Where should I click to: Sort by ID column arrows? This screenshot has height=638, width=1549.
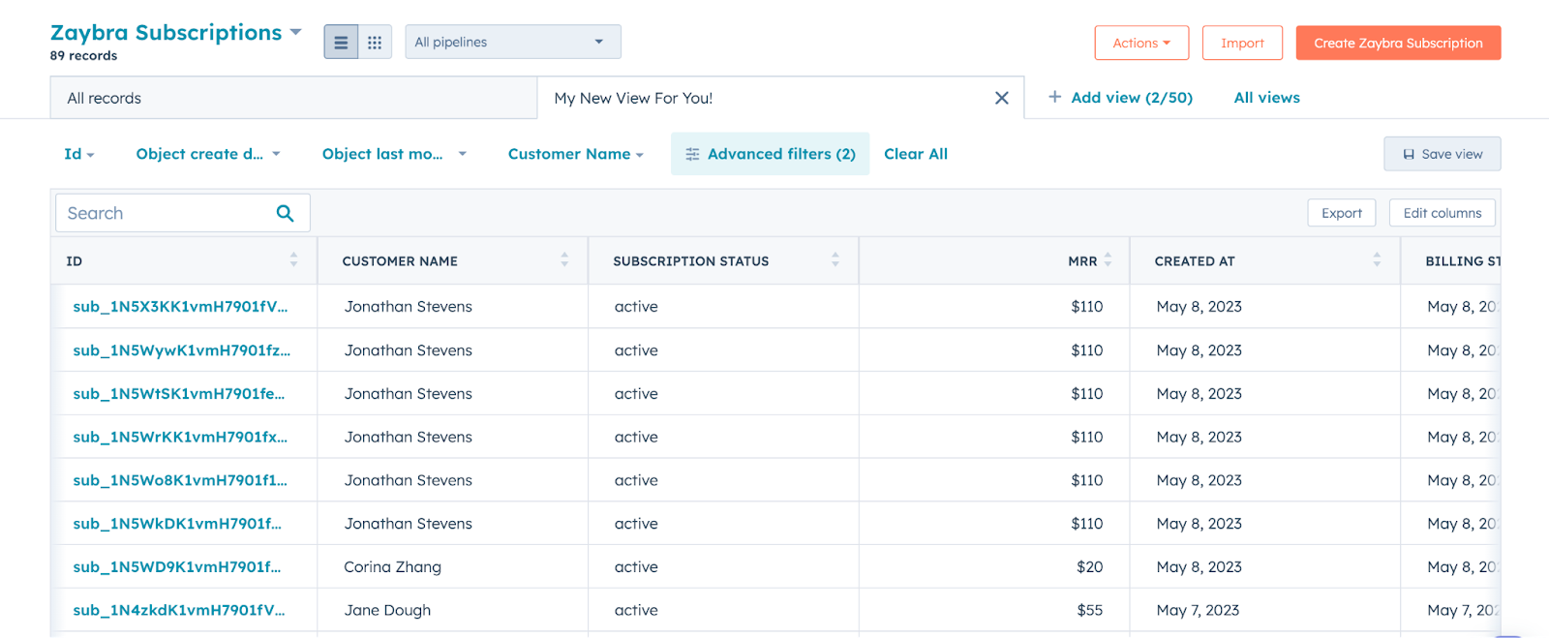[x=293, y=260]
